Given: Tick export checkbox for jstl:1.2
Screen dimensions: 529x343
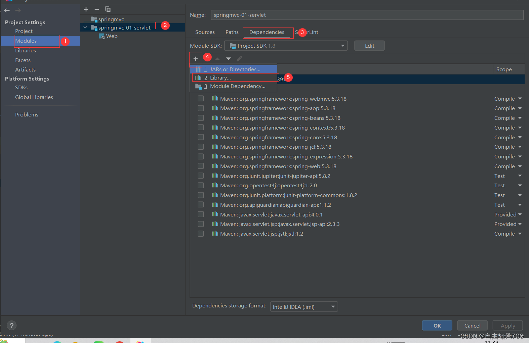Looking at the screenshot, I should point(201,234).
